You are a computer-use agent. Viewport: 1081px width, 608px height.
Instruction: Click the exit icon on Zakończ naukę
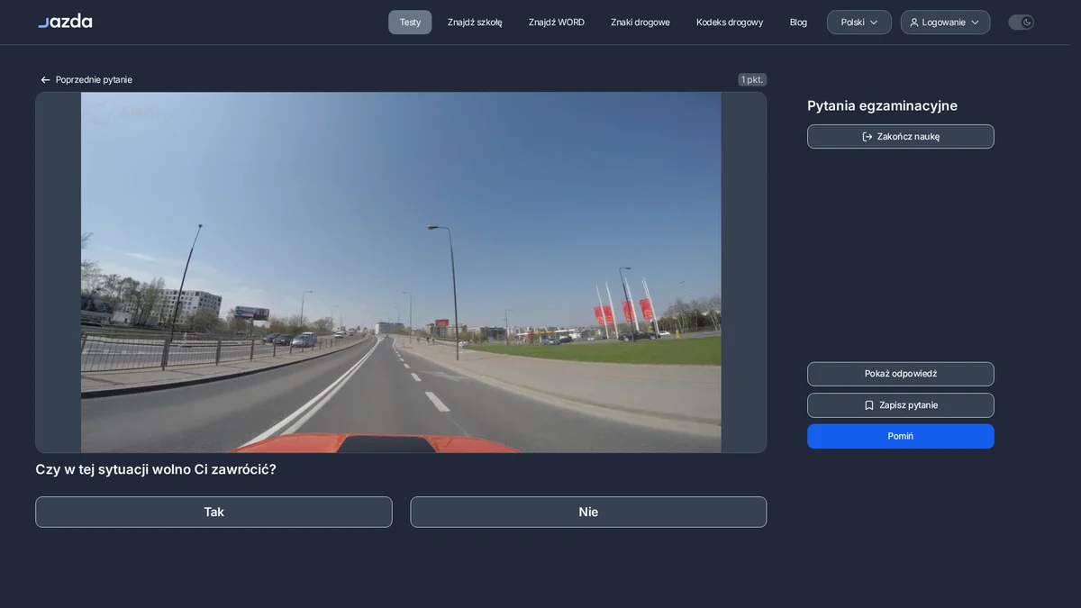click(x=868, y=137)
